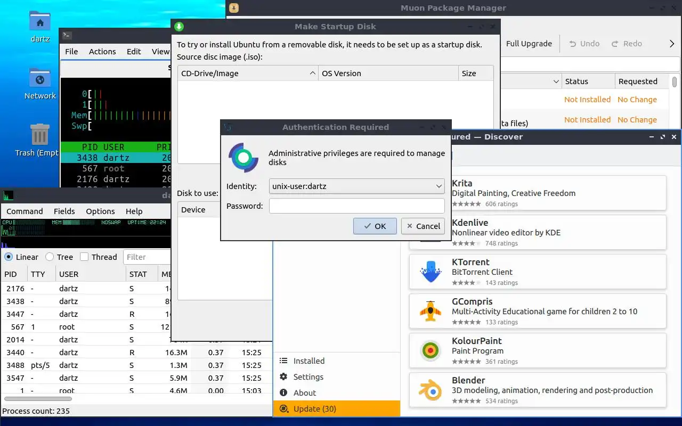The width and height of the screenshot is (682, 426).
Task: Click the Installed list icon in Discover sidebar
Action: [283, 361]
